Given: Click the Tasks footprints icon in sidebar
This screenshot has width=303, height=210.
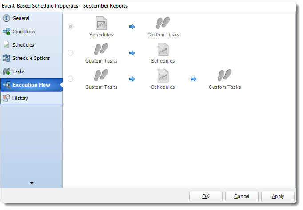Looking at the screenshot, I should [x=6, y=71].
